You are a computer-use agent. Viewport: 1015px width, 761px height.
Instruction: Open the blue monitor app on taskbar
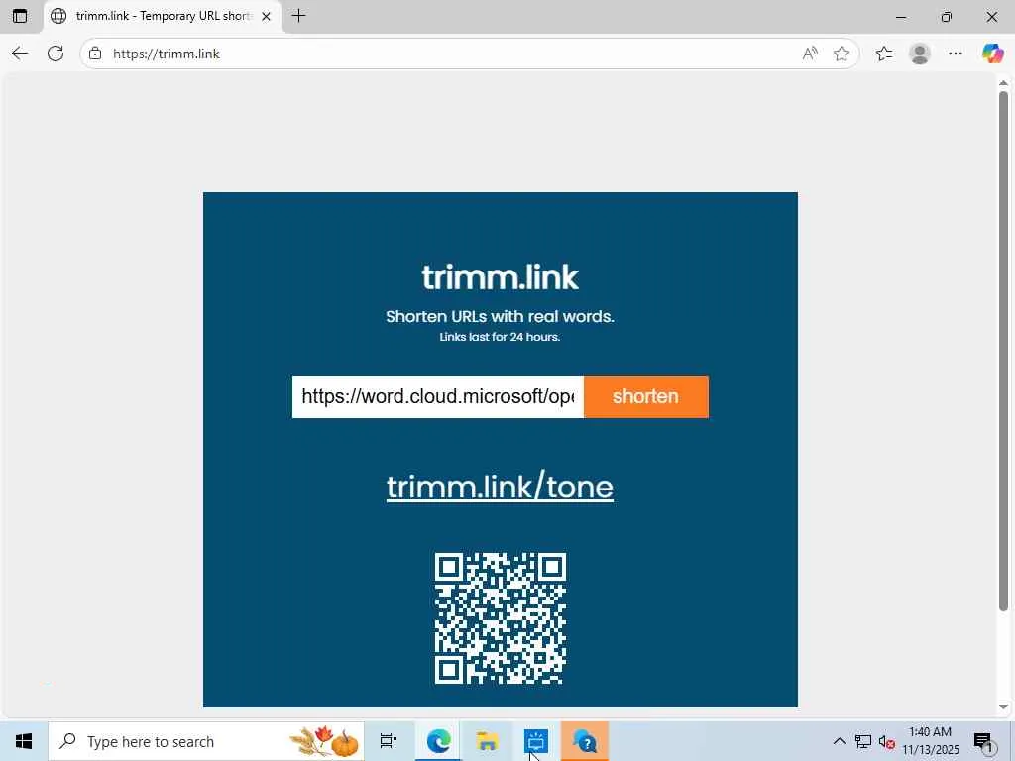click(536, 741)
